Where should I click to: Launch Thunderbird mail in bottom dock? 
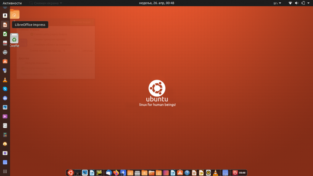109,173
